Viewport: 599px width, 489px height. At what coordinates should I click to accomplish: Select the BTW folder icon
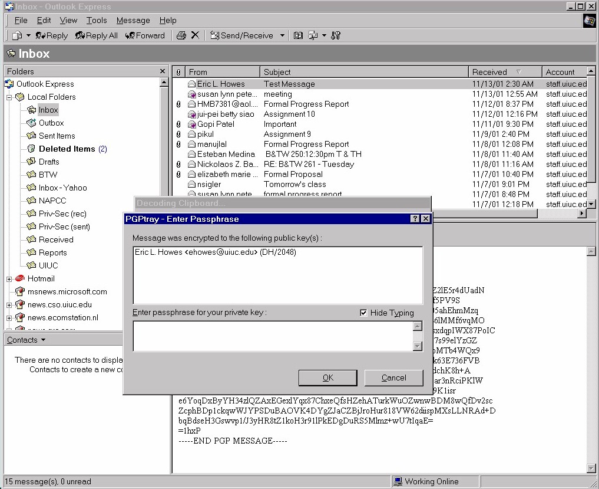(x=31, y=175)
